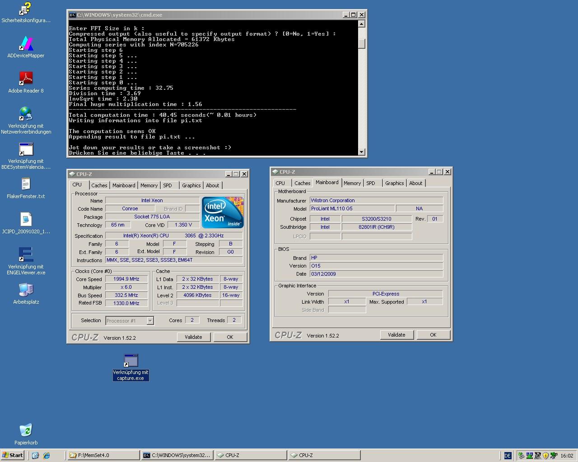The height and width of the screenshot is (462, 578).
Task: Open Caches tab in right CPU-Z
Action: tap(303, 183)
